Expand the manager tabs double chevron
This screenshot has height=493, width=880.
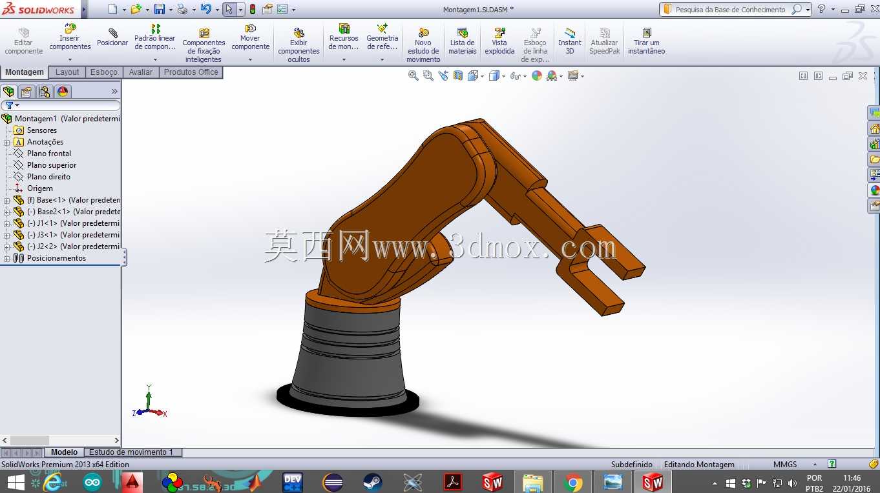pos(114,92)
